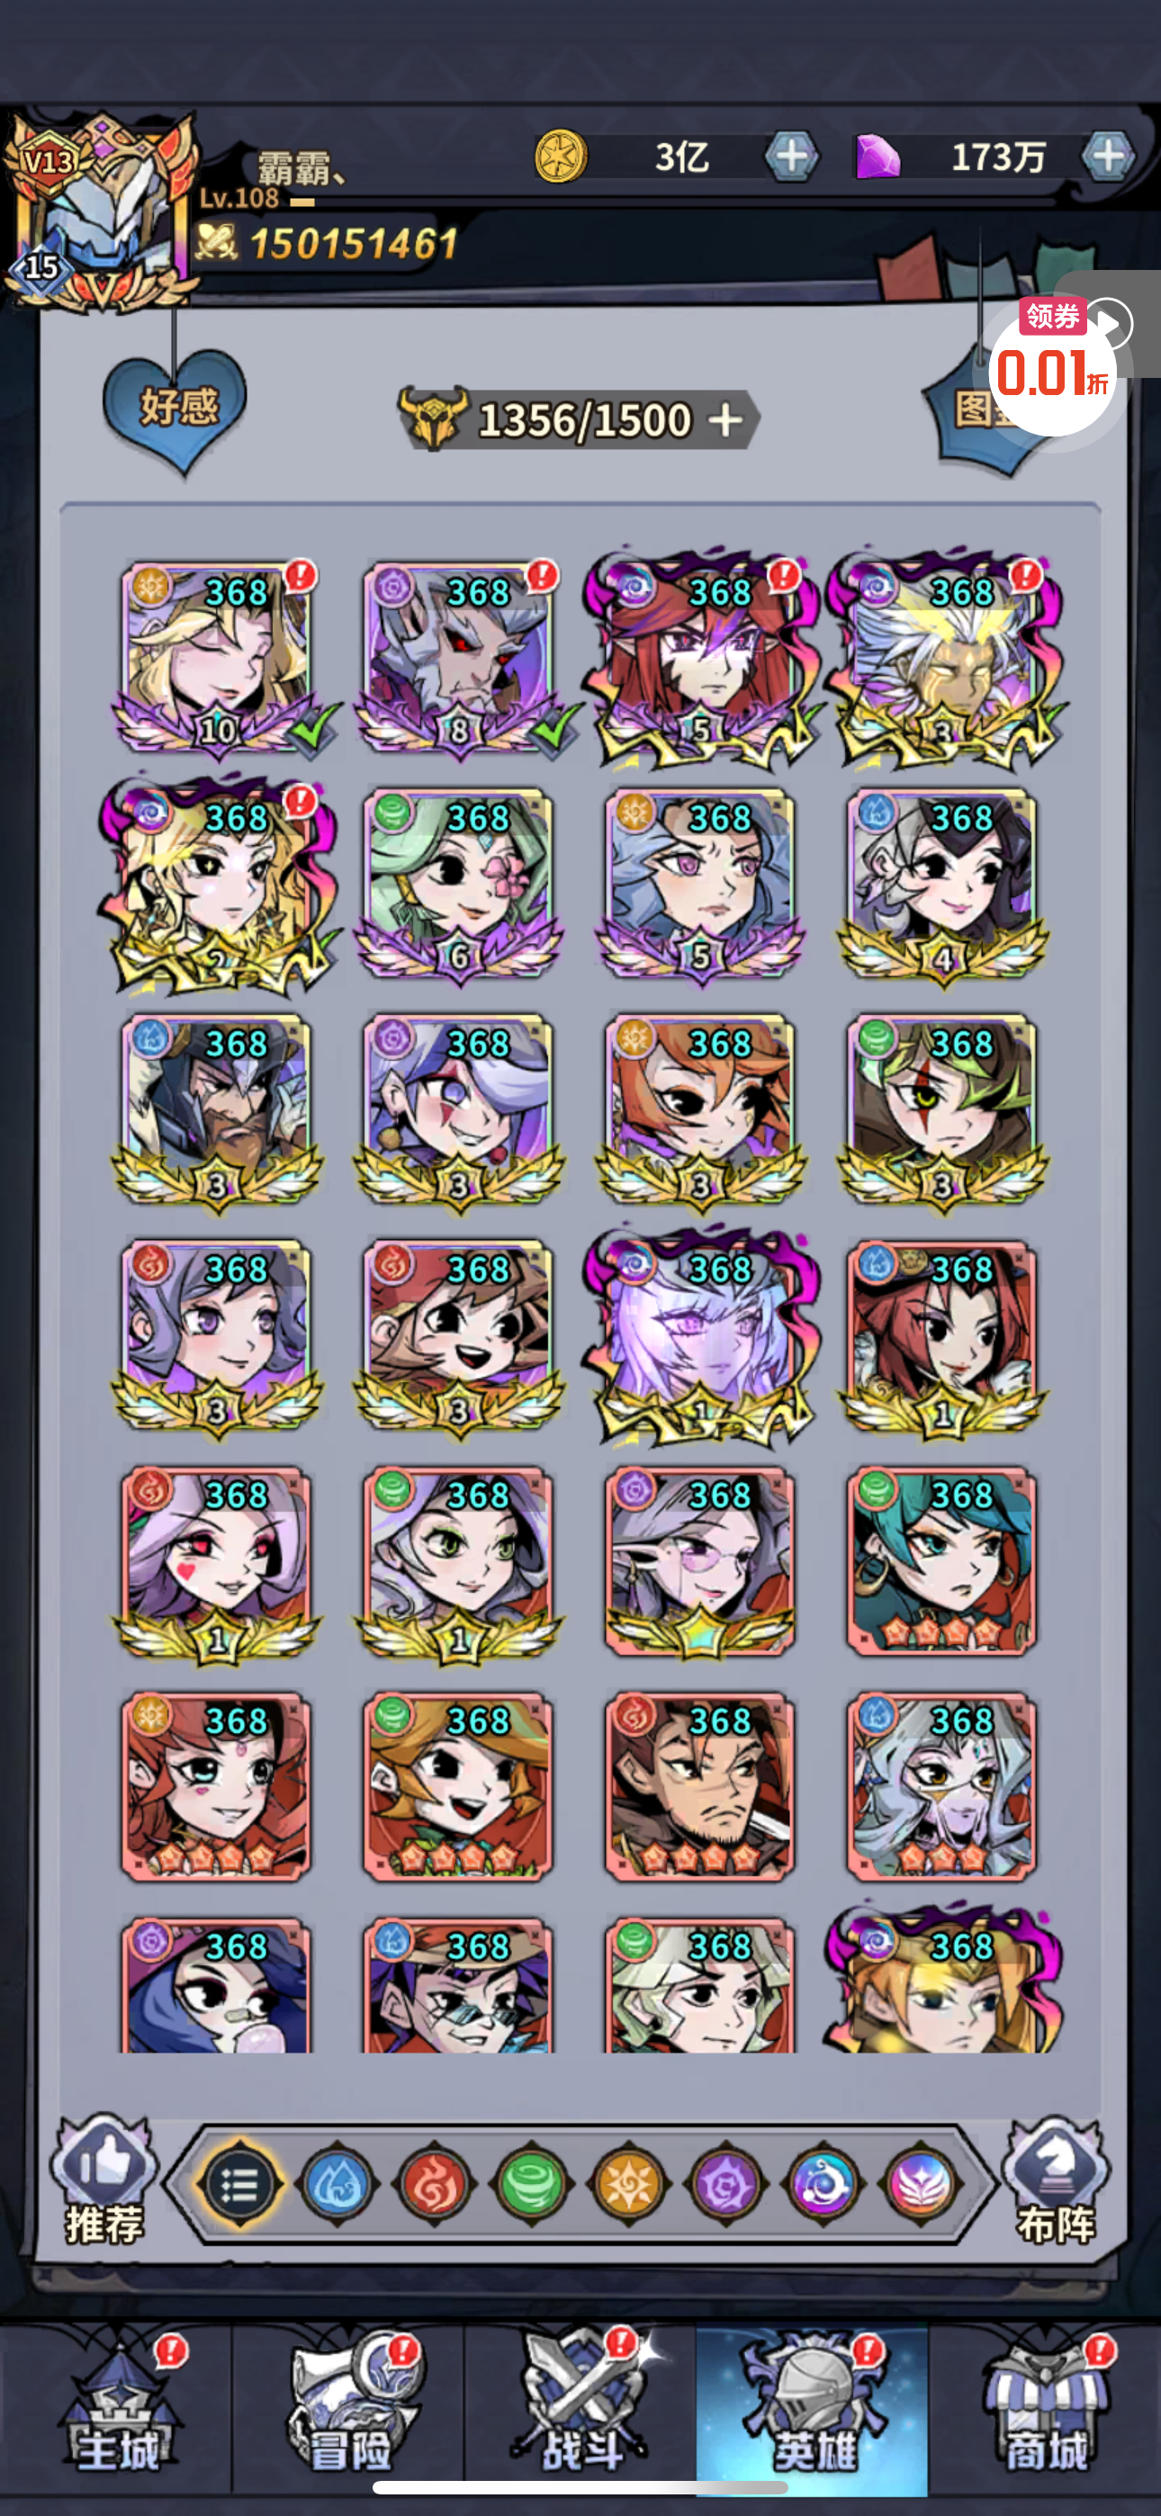Show all heroes list filter
This screenshot has height=2516, width=1161.
click(x=239, y=2186)
